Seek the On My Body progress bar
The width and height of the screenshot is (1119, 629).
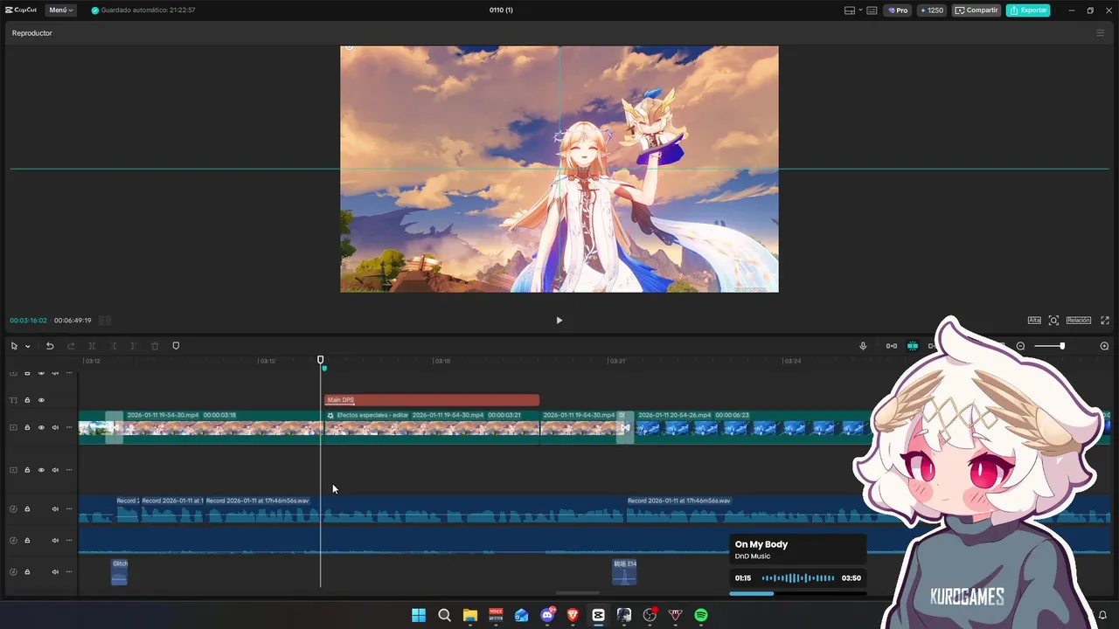coord(797,594)
